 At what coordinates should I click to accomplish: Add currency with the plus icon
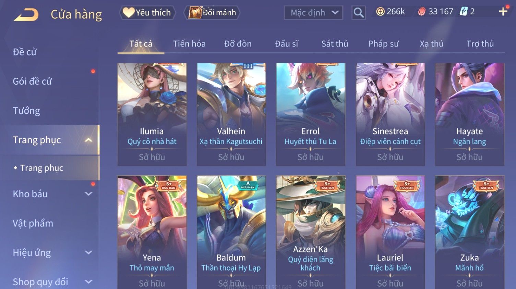pyautogui.click(x=503, y=12)
